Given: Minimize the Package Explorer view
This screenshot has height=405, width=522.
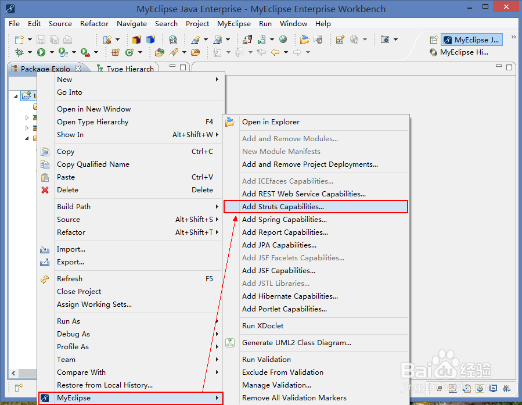Looking at the screenshot, I should [x=172, y=66].
